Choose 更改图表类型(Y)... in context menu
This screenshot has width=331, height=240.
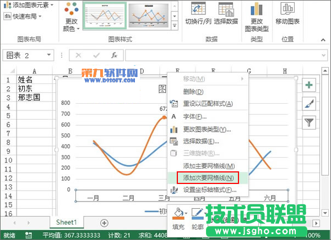pyautogui.click(x=208, y=129)
